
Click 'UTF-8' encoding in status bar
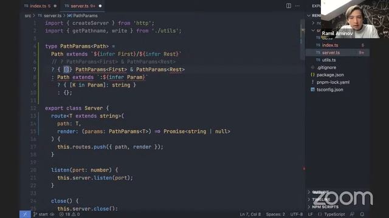click(x=297, y=214)
